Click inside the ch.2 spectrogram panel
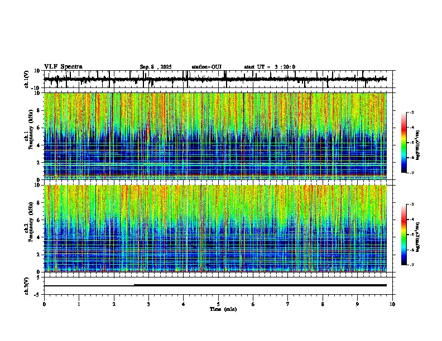The width and height of the screenshot is (442, 341). coord(219,228)
